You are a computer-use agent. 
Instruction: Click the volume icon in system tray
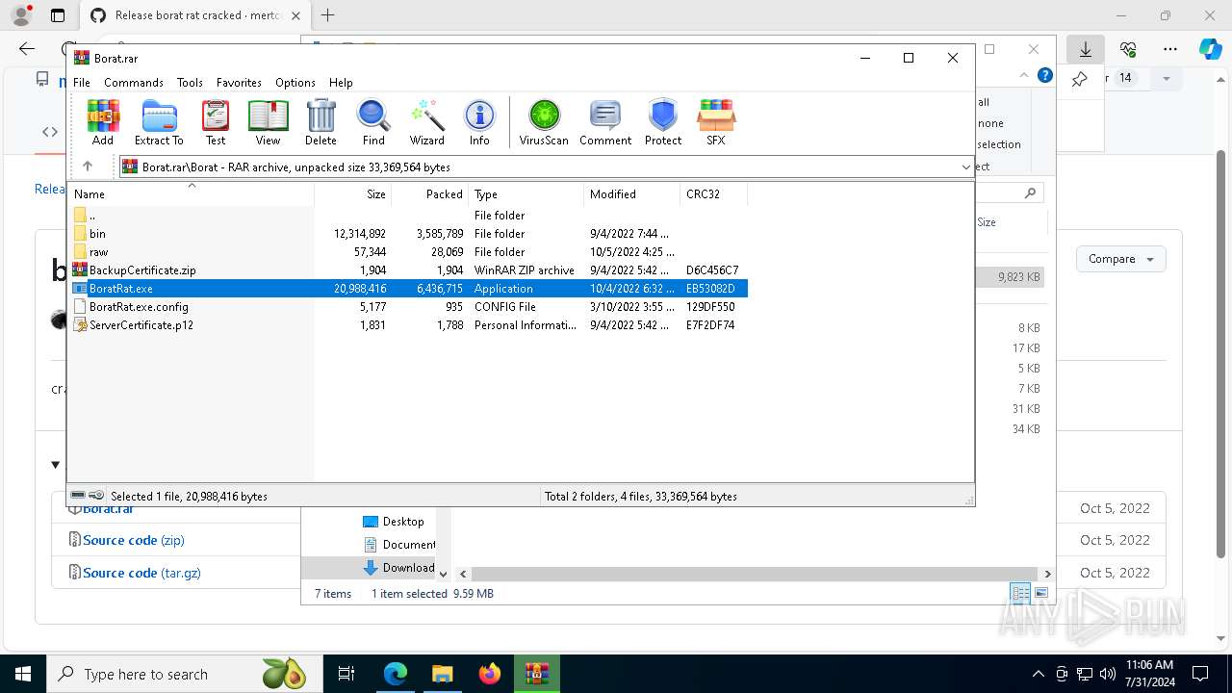pyautogui.click(x=1107, y=674)
